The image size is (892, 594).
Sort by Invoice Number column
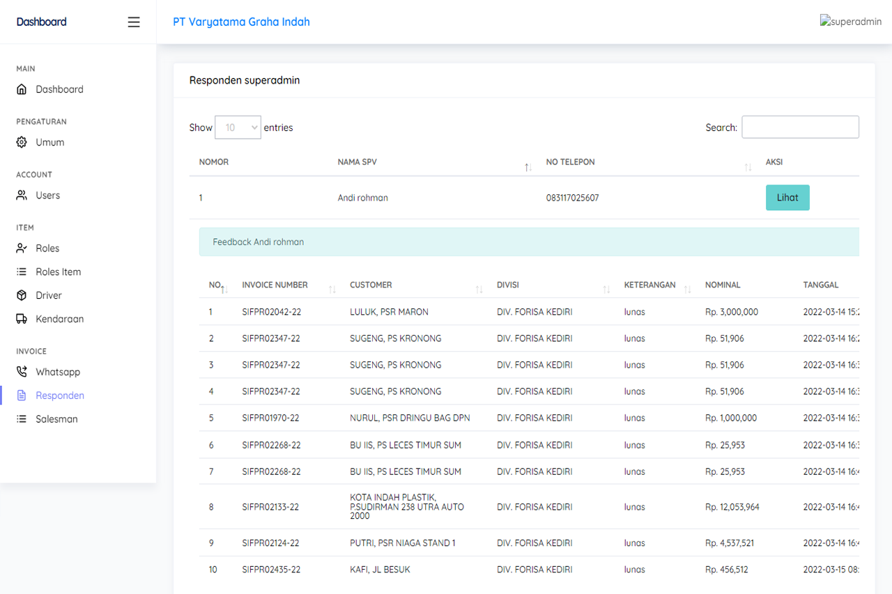[275, 285]
